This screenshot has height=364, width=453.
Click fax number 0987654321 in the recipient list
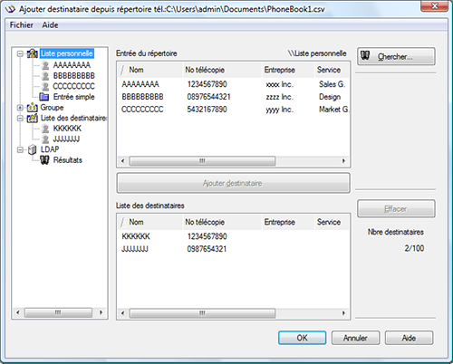[x=207, y=249]
